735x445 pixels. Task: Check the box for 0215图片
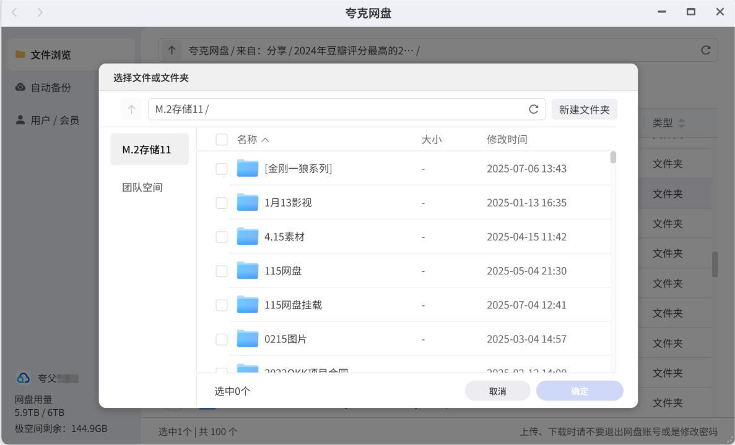tap(221, 339)
